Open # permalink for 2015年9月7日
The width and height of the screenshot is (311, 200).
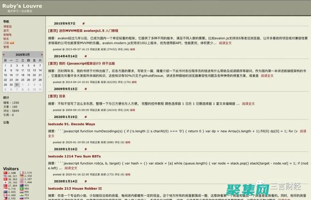pyautogui.click(x=83, y=24)
